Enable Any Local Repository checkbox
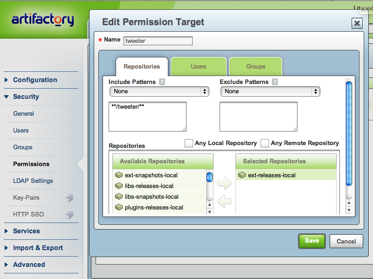This screenshot has width=373, height=279. click(189, 143)
